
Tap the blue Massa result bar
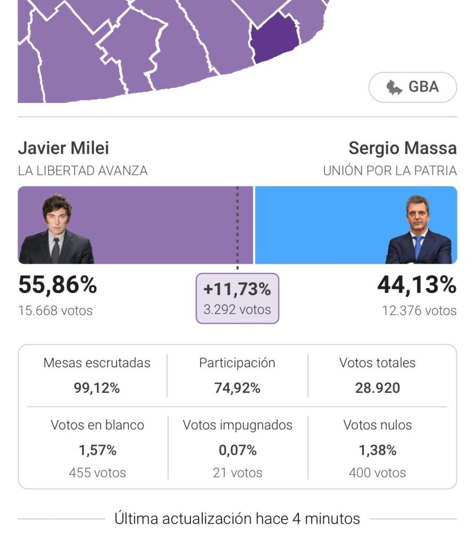tap(330, 225)
